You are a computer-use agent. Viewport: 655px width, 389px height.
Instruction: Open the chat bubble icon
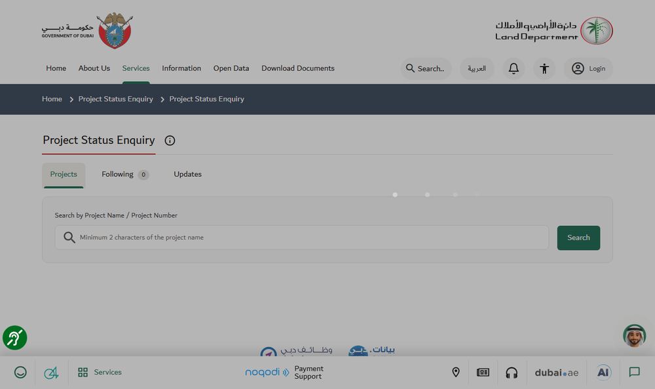(634, 372)
